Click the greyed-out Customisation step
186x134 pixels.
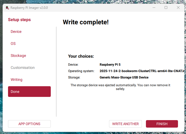click(23, 68)
